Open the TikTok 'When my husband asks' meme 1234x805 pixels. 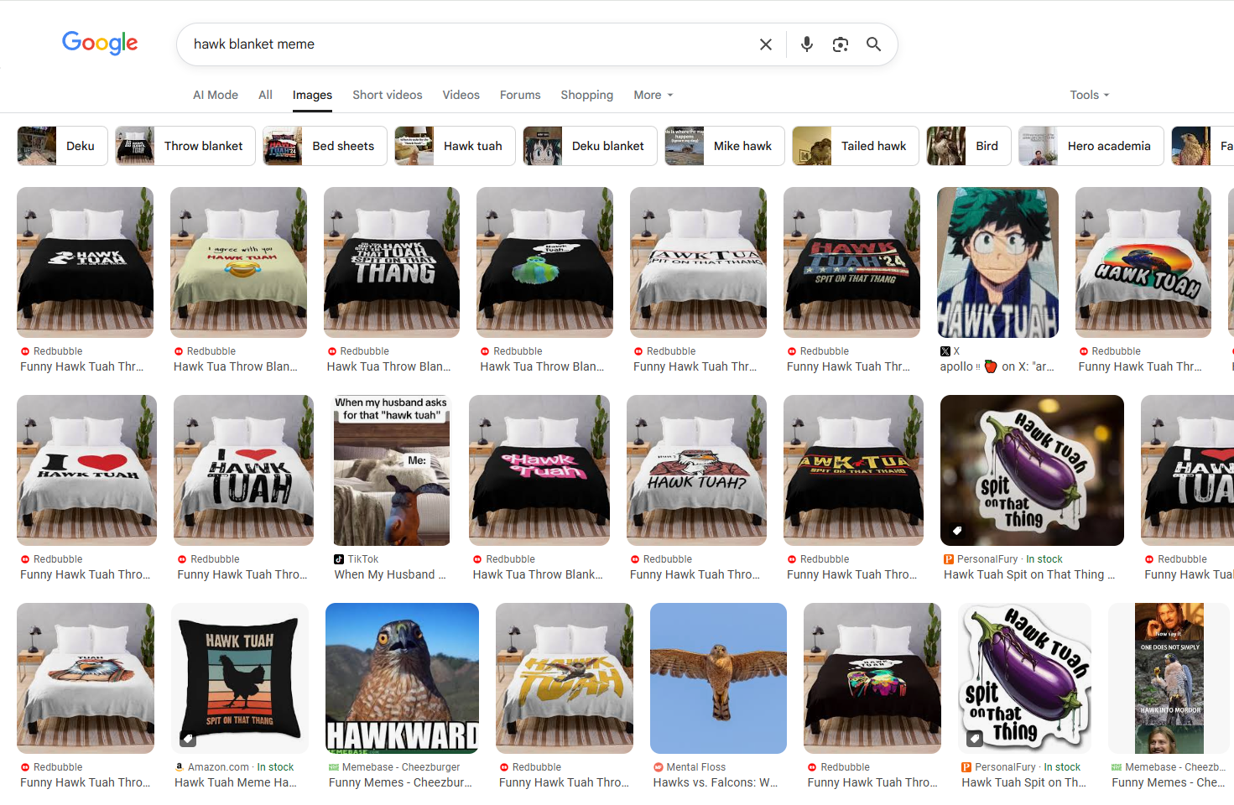[392, 470]
